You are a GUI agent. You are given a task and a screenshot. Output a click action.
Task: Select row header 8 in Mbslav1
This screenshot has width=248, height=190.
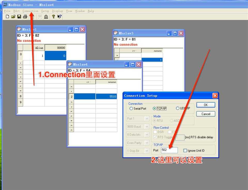point(21,96)
